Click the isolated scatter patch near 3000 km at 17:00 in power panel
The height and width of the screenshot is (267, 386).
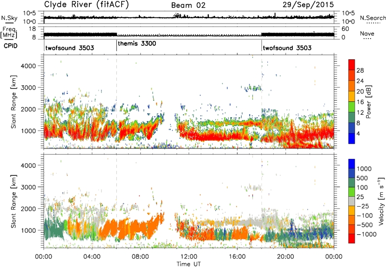[252, 88]
